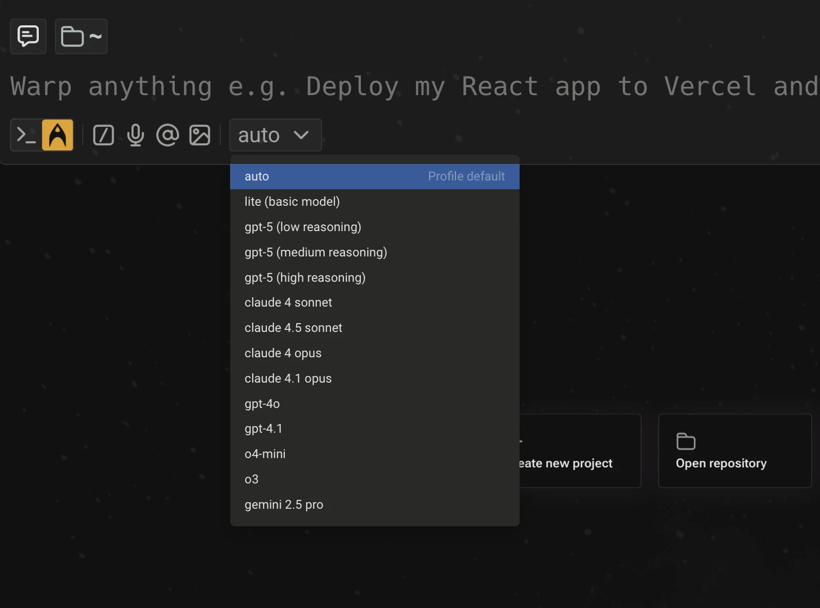The image size is (820, 608).
Task: Pick gpt-5 (medium reasoning) model
Action: (315, 252)
